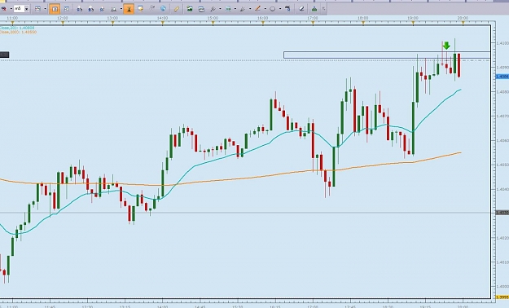
Task: Click the text label tool icon
Action: click(287, 9)
